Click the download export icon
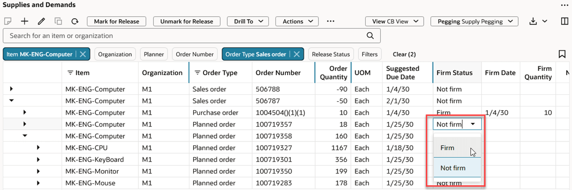Viewport: 572px width, 190px height. pos(533,21)
